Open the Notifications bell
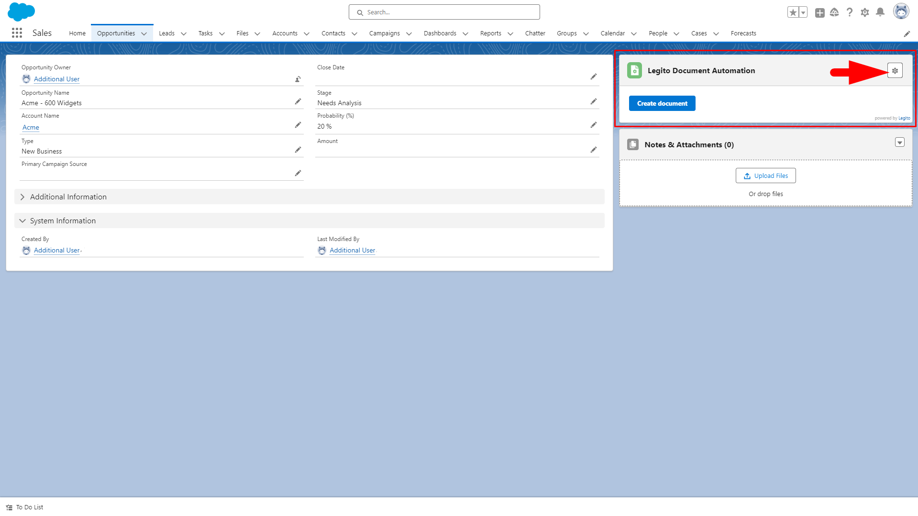Image resolution: width=918 pixels, height=516 pixels. [x=880, y=12]
